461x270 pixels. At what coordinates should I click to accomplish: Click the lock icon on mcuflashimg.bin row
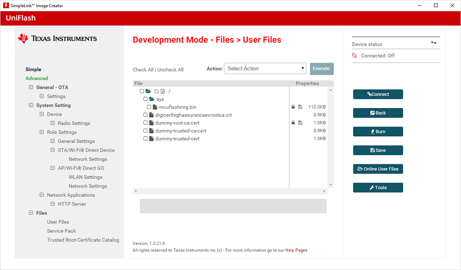pos(293,107)
